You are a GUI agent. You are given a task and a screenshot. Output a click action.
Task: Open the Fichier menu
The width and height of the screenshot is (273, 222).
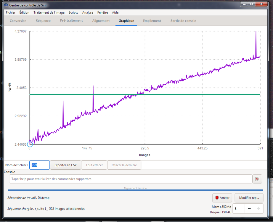(x=10, y=12)
